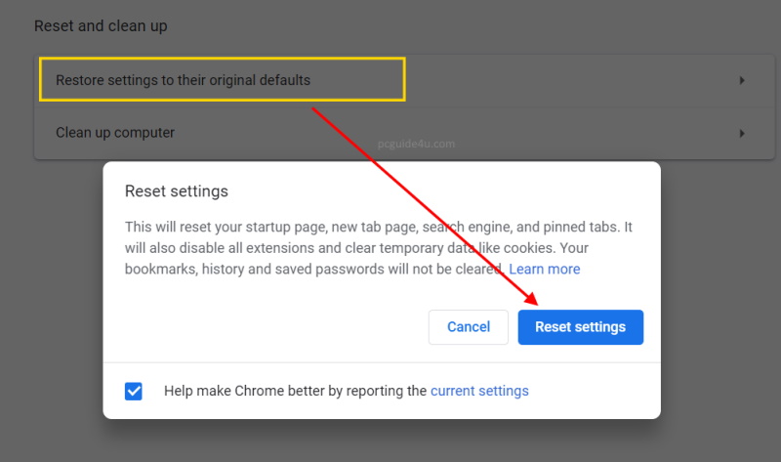Expand arrow for Clean up computer
This screenshot has height=462, width=781.
(742, 133)
